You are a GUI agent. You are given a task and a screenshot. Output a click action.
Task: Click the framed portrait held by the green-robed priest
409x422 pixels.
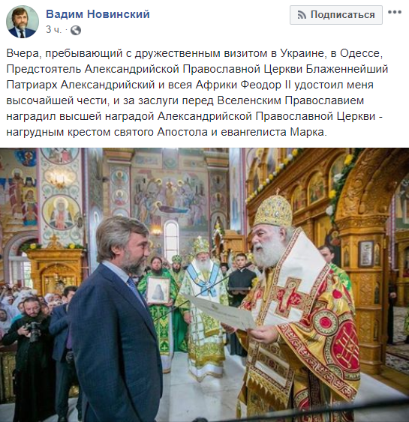(158, 290)
